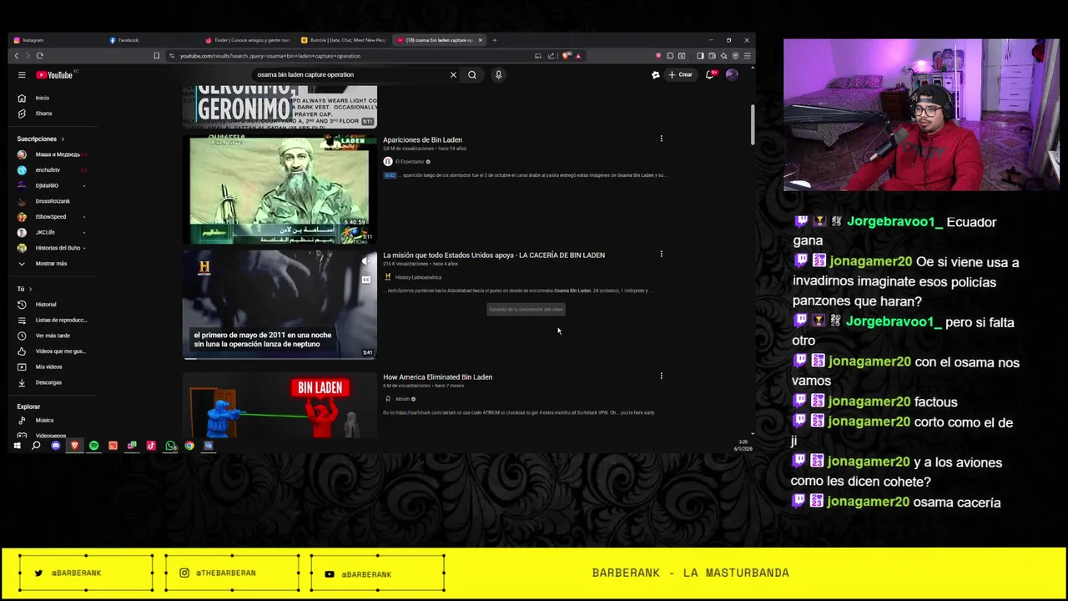Seek on the History preview progress bar
The width and height of the screenshot is (1068, 601).
coord(280,359)
